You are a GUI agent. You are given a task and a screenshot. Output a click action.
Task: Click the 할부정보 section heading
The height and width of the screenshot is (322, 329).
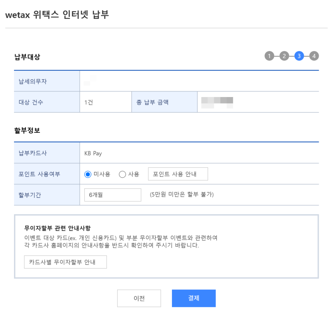27,130
